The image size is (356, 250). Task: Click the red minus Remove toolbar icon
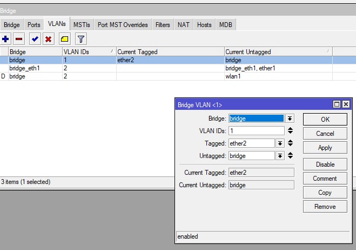pos(19,39)
